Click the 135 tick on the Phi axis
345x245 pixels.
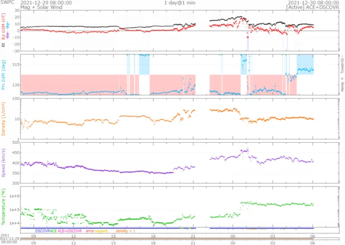[x=16, y=85]
